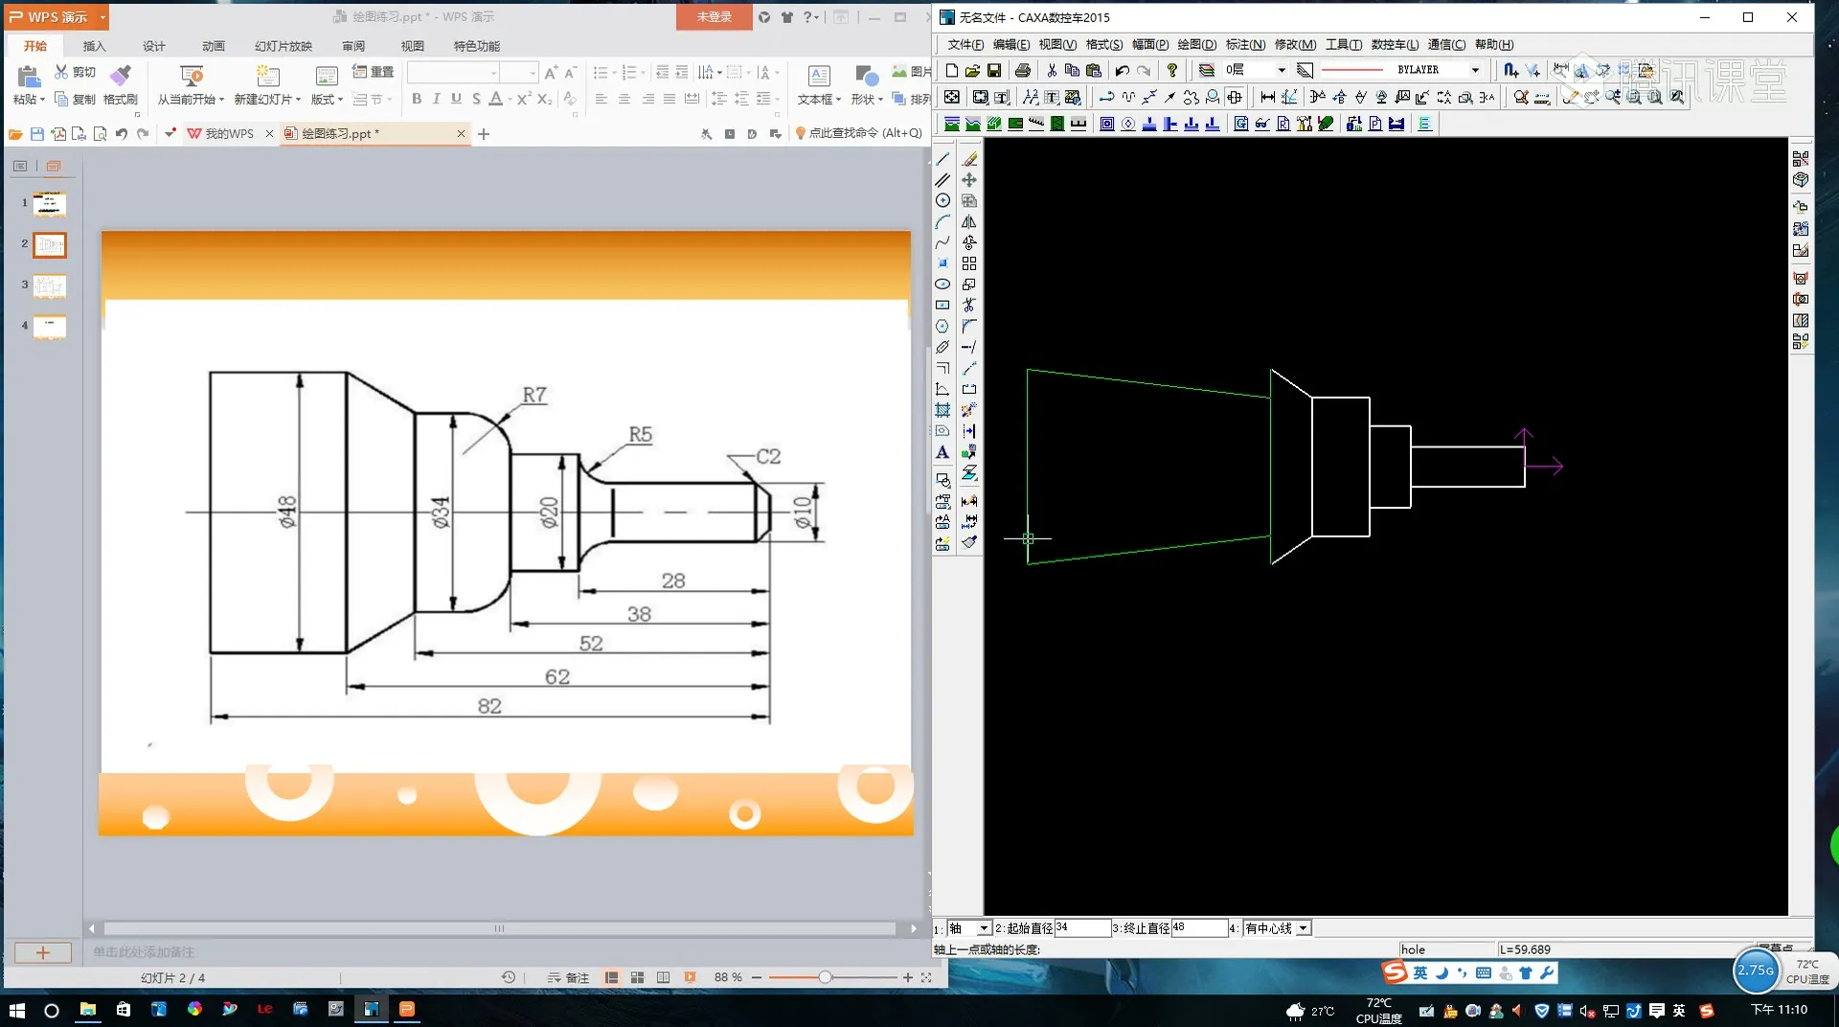The height and width of the screenshot is (1027, 1839).
Task: Click the trim scissors tool
Action: (x=969, y=305)
